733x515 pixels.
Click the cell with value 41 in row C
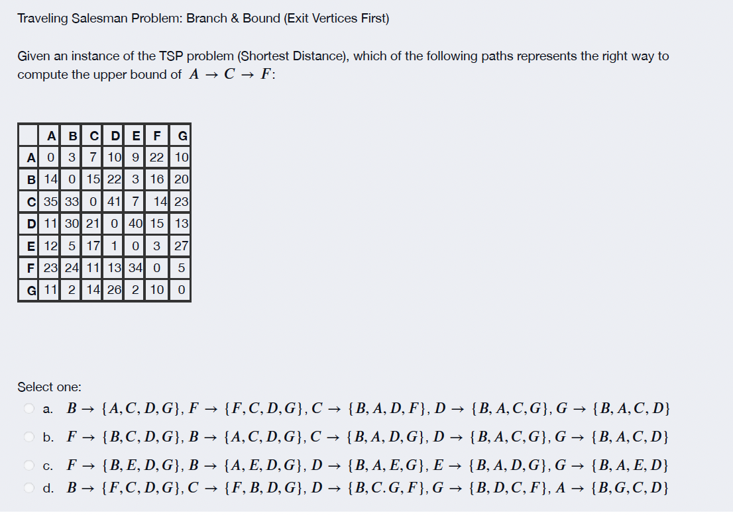(114, 201)
